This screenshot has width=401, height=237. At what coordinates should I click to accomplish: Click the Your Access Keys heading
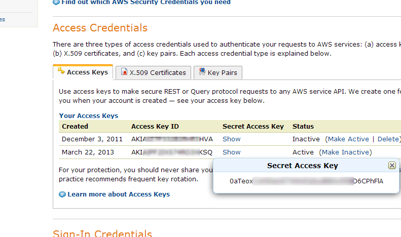coord(89,115)
